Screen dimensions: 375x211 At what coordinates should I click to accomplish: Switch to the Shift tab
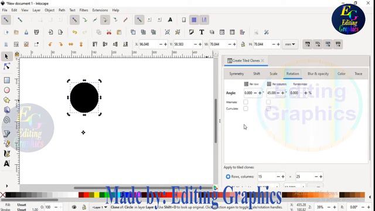click(257, 74)
